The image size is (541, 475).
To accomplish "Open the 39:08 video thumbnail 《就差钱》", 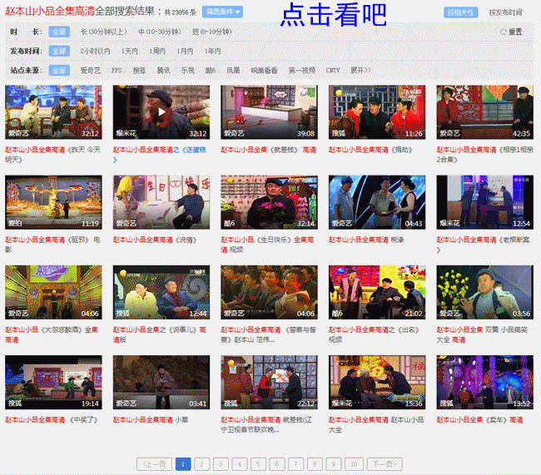I will point(269,111).
